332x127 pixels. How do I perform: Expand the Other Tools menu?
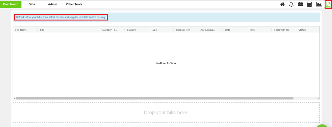pos(74,4)
